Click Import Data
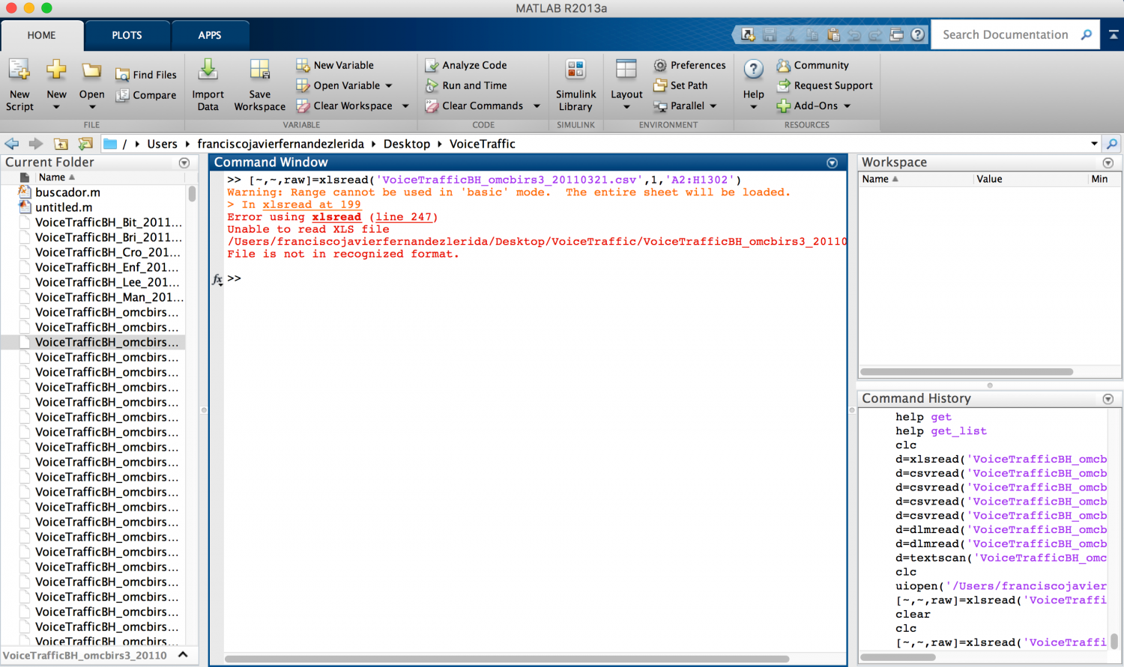The image size is (1124, 667). tap(208, 85)
